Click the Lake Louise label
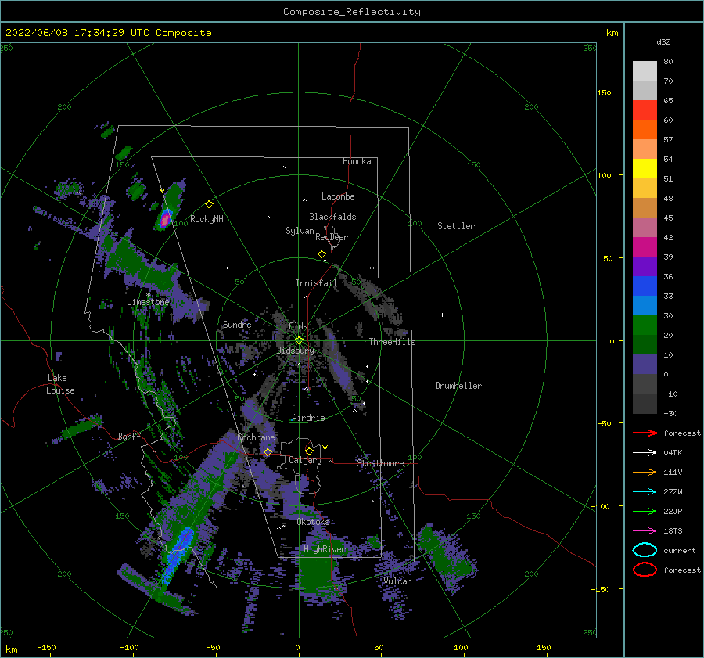This screenshot has width=704, height=658. [x=60, y=384]
